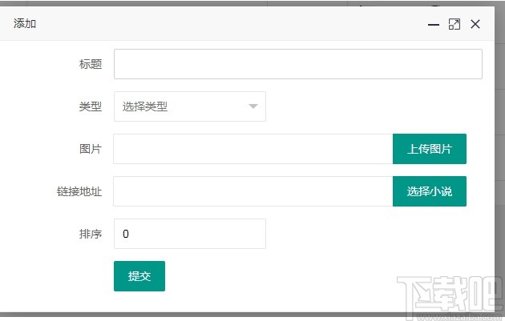Click the 标题 input field
This screenshot has width=505, height=321.
click(x=298, y=64)
